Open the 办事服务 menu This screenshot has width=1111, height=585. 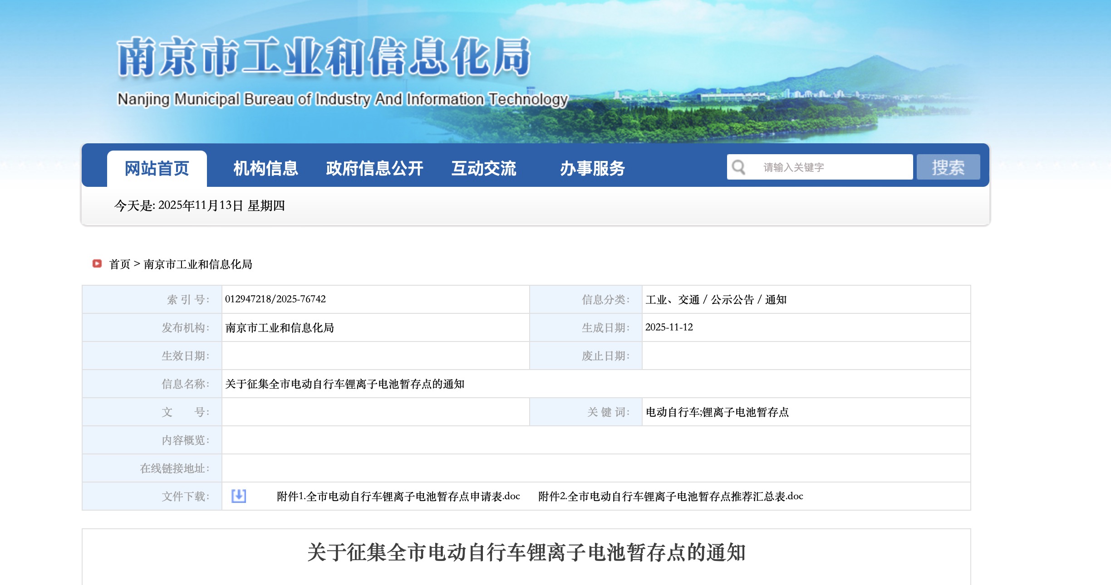(x=592, y=168)
